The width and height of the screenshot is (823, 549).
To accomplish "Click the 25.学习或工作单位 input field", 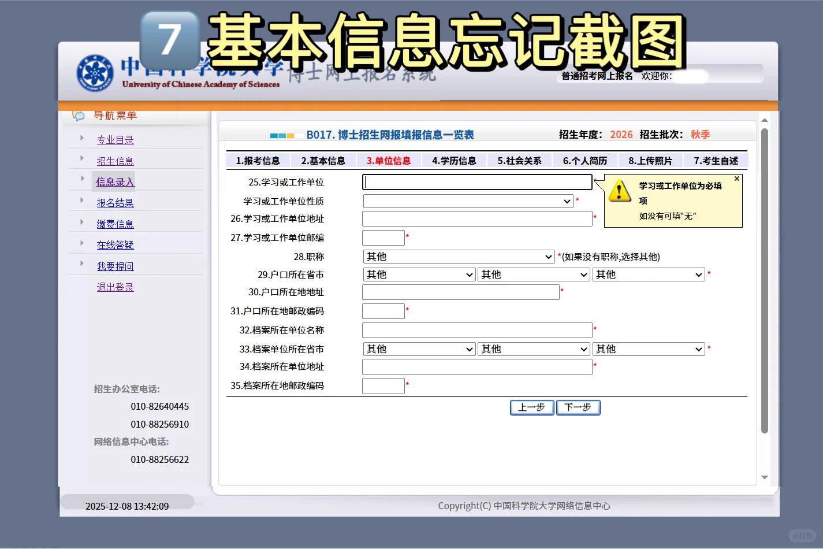I will tap(477, 181).
